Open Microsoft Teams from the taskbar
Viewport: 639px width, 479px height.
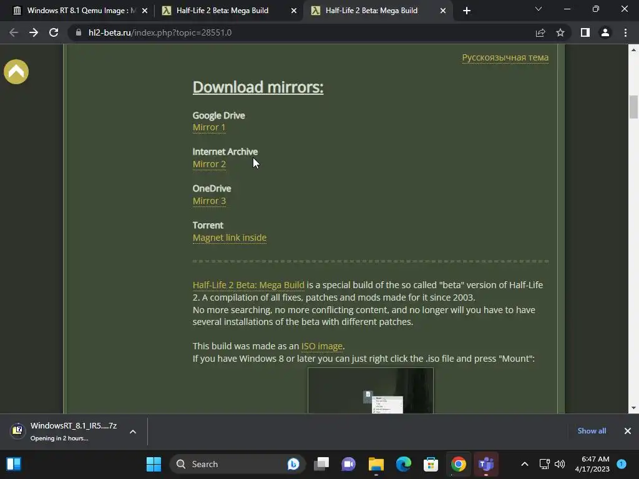point(485,464)
